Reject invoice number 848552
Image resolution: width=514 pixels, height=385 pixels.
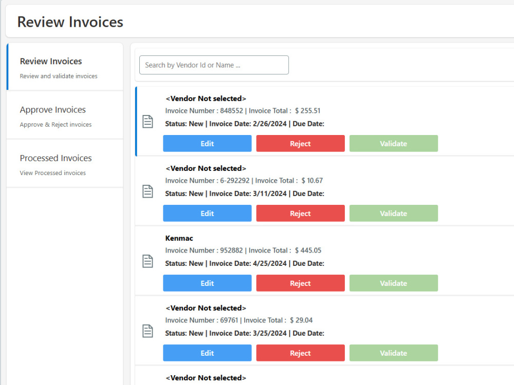coord(300,143)
